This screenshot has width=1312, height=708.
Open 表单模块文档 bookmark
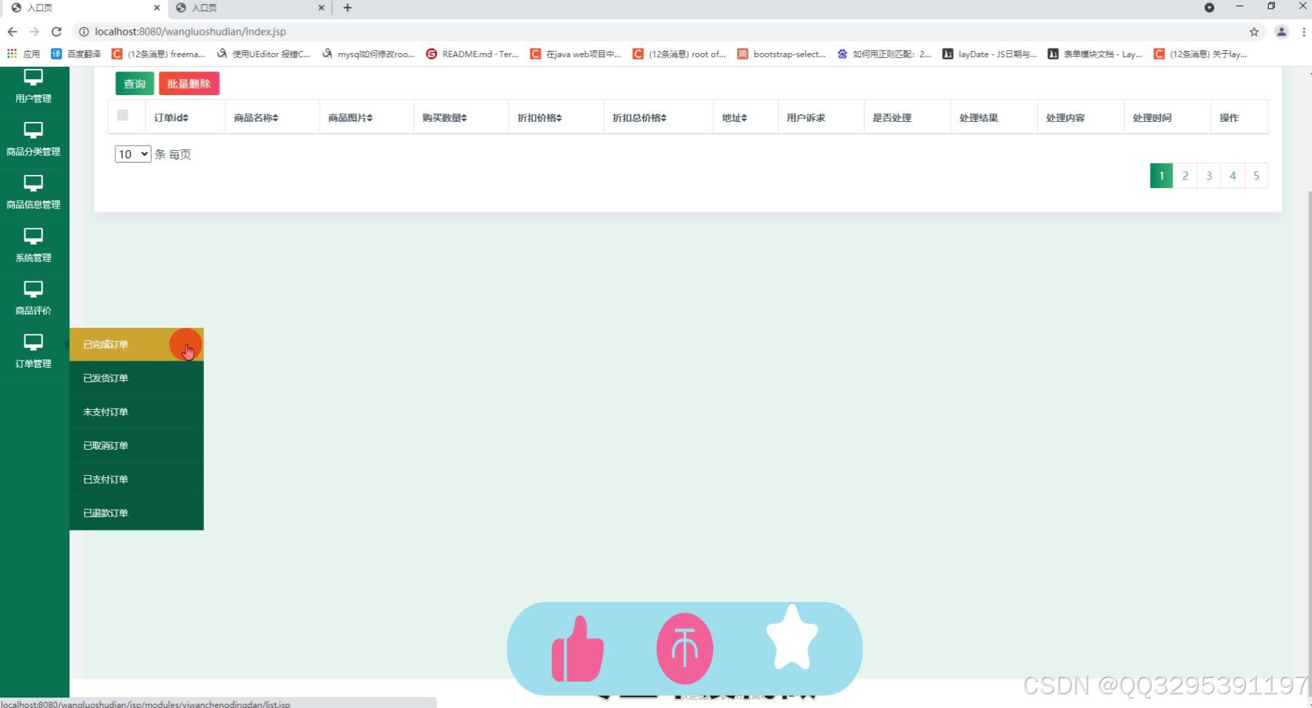click(1095, 54)
